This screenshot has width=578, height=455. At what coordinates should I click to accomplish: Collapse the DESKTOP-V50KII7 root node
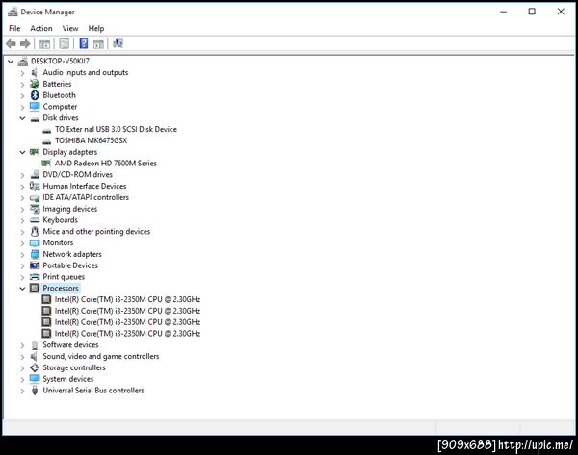[x=11, y=62]
